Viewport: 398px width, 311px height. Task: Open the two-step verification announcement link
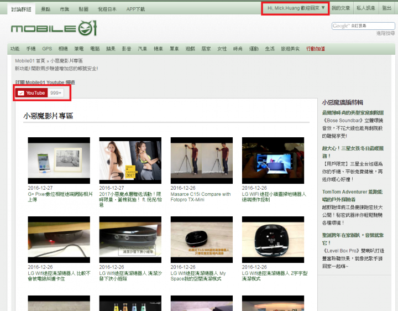(x=56, y=69)
